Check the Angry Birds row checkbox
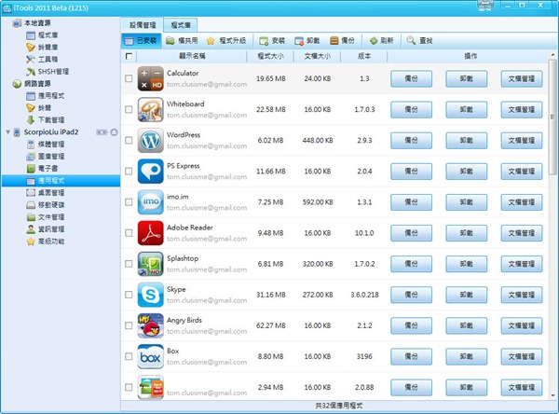559x414 pixels. [x=129, y=325]
